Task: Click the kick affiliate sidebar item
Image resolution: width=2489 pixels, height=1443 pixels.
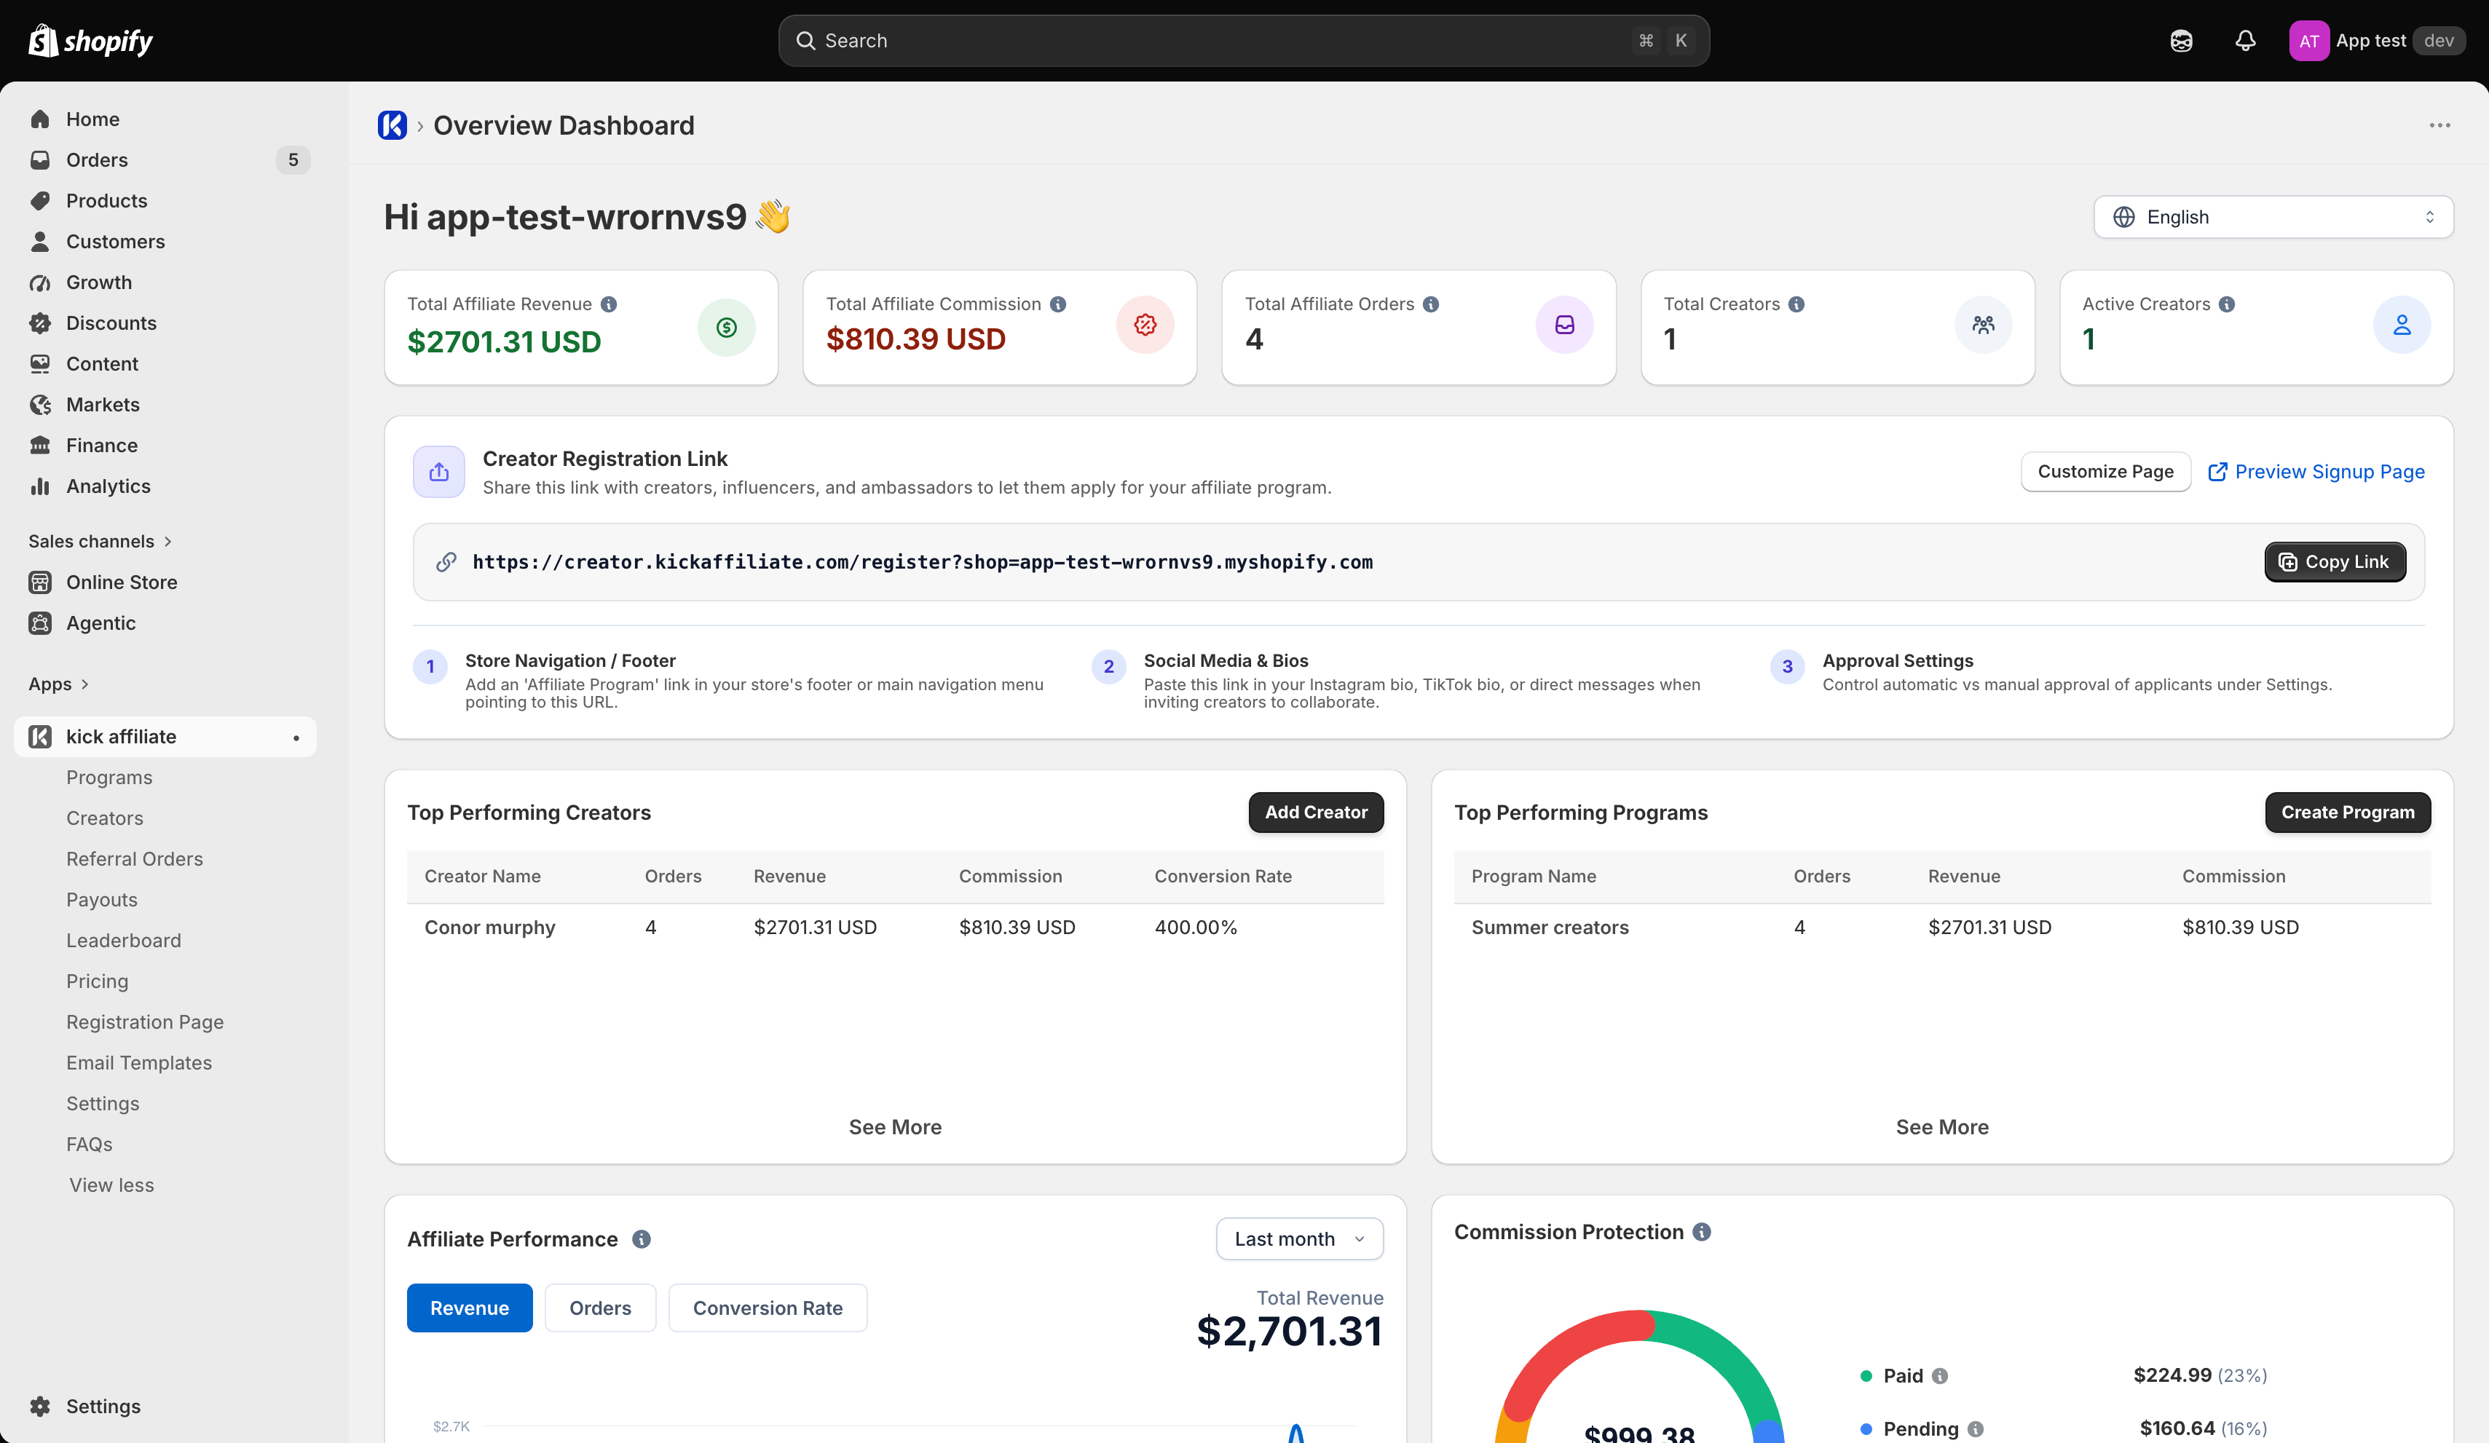Action: point(165,736)
